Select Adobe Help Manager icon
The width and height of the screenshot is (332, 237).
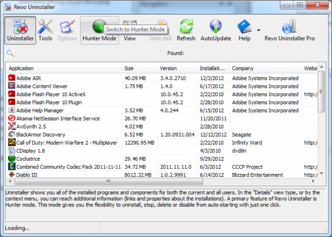click(11, 110)
